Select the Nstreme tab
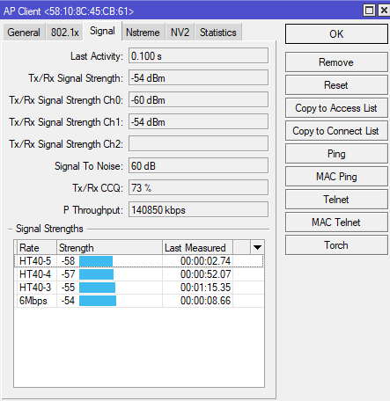Screen dimensions: 390x401 [143, 33]
